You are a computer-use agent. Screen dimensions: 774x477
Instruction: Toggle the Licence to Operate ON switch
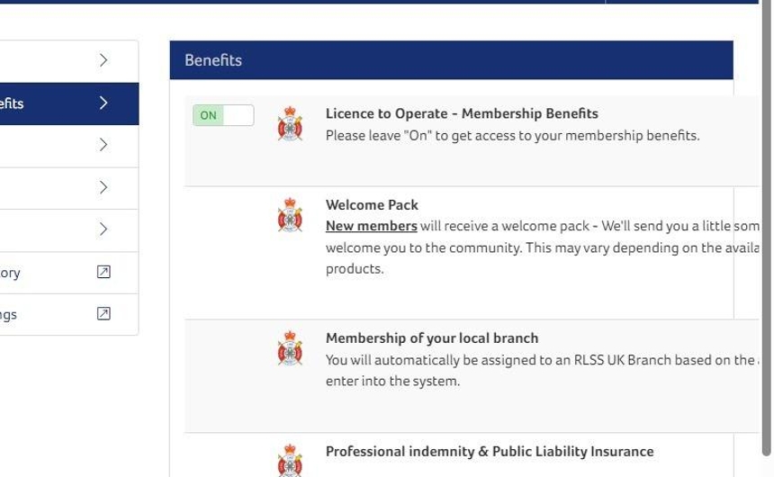[x=223, y=115]
